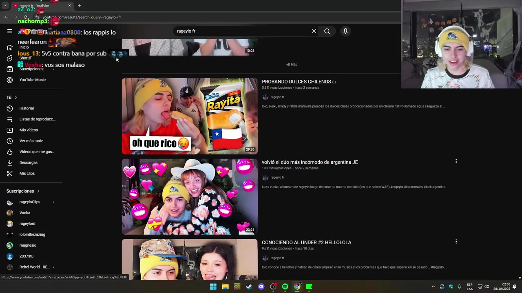Go to Inicio home icon
The image size is (522, 293).
click(x=10, y=48)
